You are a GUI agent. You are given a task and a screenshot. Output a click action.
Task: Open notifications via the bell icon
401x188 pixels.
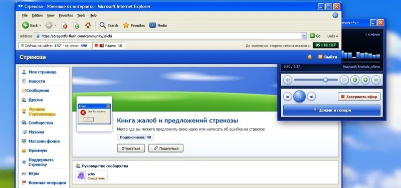pyautogui.click(x=310, y=57)
